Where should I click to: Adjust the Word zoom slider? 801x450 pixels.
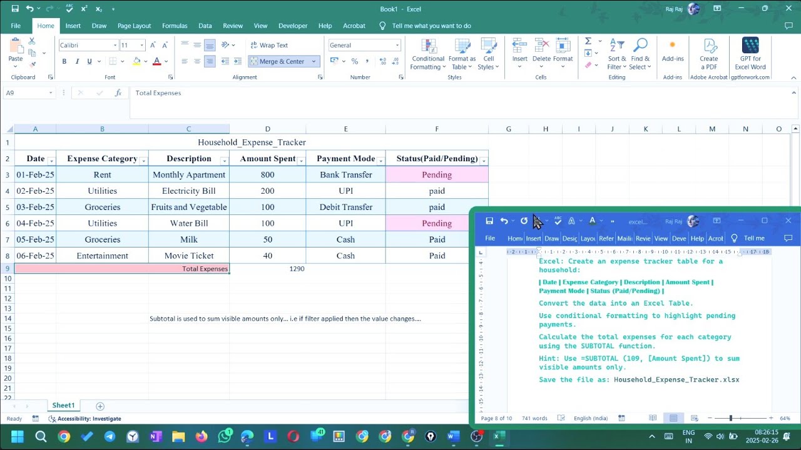[730, 418]
